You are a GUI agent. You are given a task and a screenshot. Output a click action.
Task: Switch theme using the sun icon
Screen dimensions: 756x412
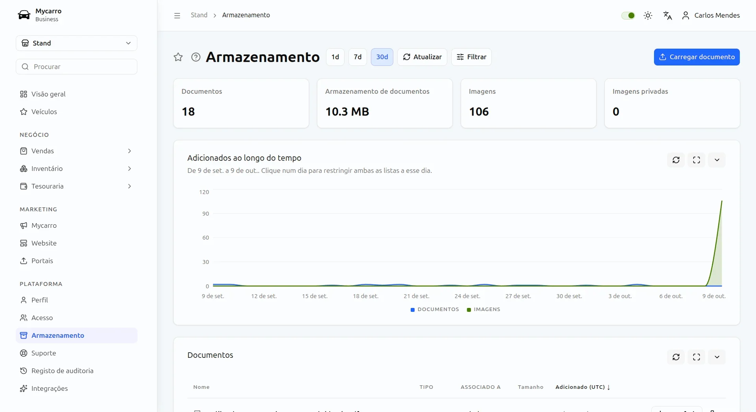(648, 15)
